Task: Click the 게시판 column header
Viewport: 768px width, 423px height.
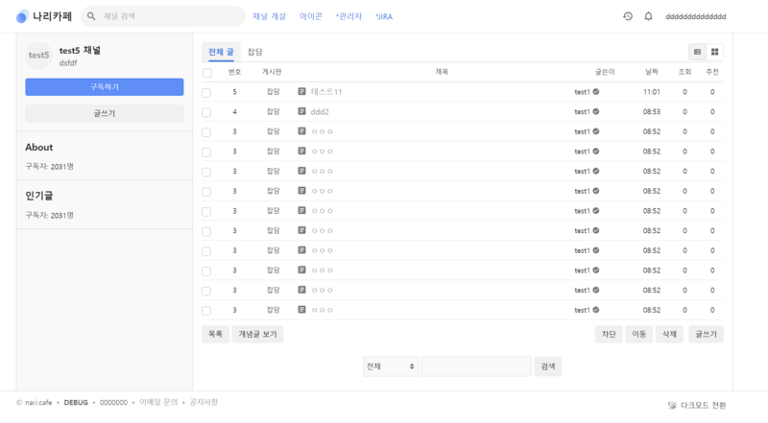Action: tap(272, 72)
